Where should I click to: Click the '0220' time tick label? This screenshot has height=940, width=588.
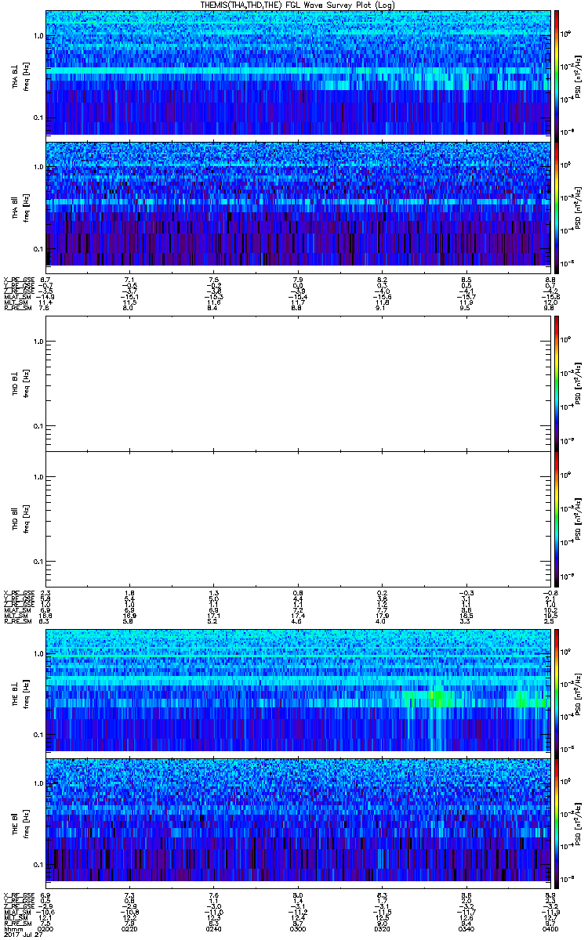[x=130, y=928]
